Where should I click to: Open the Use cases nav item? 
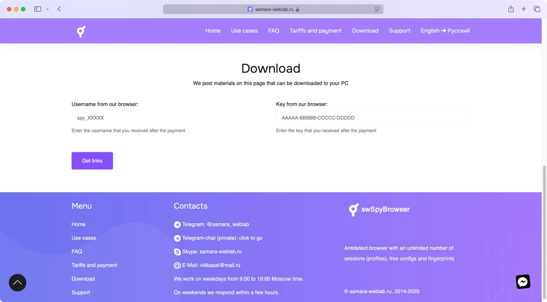click(244, 31)
